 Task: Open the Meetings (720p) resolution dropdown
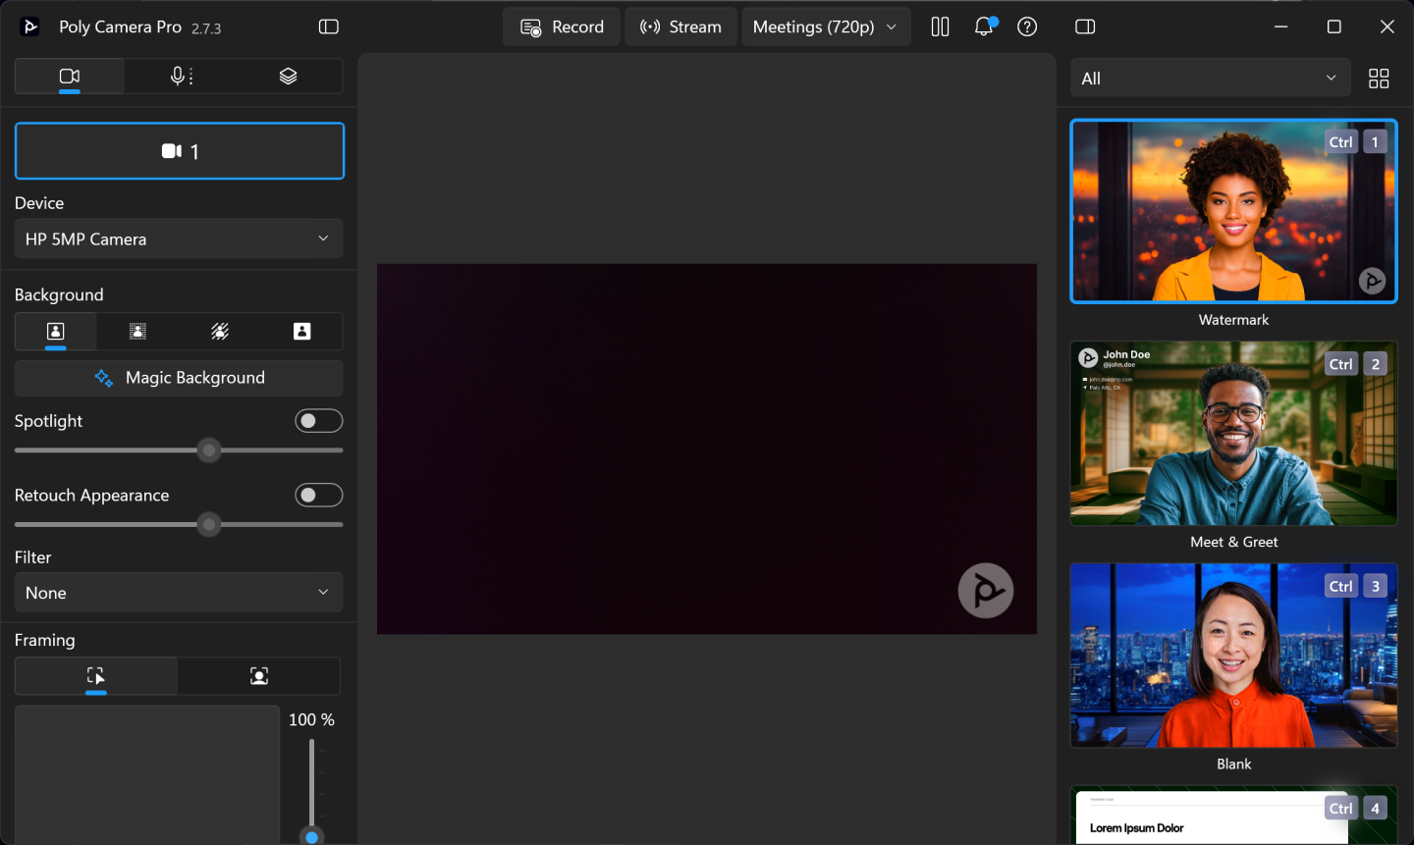[825, 27]
